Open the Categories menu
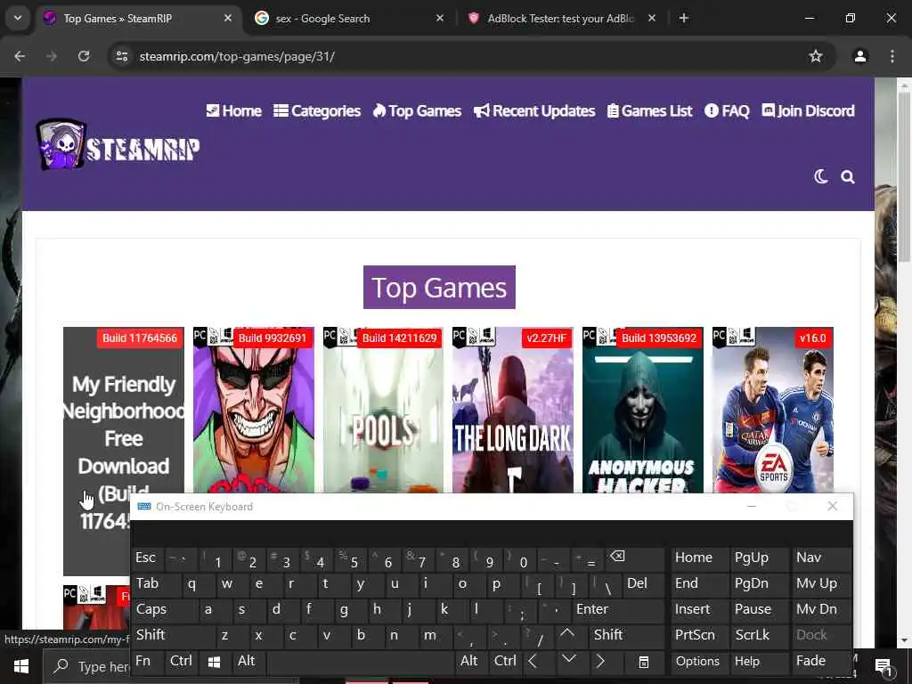912x684 pixels. (317, 111)
